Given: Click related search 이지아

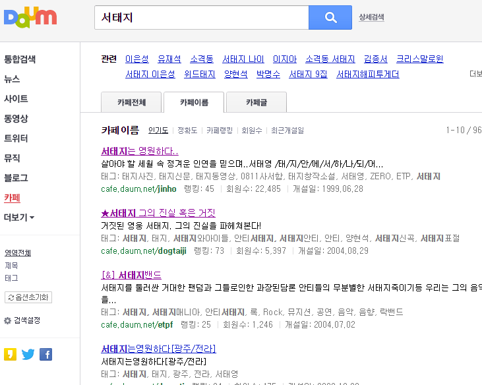Looking at the screenshot, I should pyautogui.click(x=285, y=59).
